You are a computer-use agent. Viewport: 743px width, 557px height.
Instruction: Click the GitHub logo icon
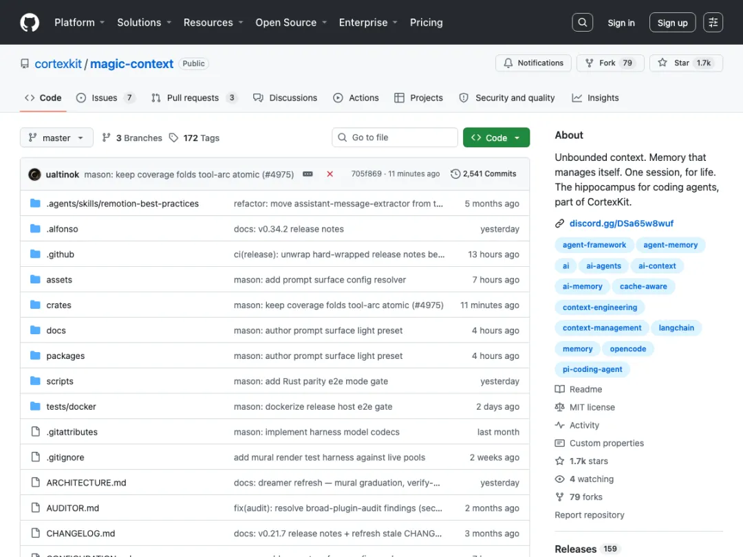coord(30,22)
